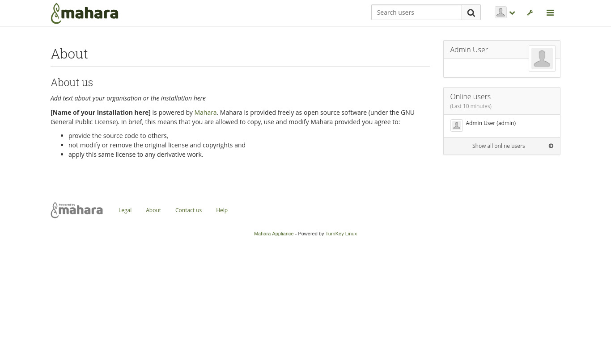Open the About footer link
Screen dimensions: 611x343
coord(153,210)
